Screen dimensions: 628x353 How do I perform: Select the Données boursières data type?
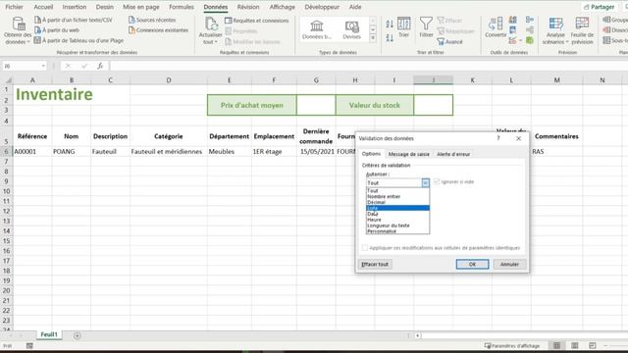[x=317, y=29]
